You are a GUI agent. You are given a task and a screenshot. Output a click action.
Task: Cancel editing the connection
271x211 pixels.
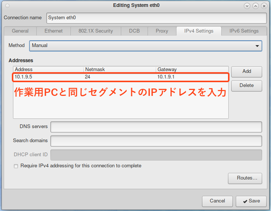click(x=217, y=201)
